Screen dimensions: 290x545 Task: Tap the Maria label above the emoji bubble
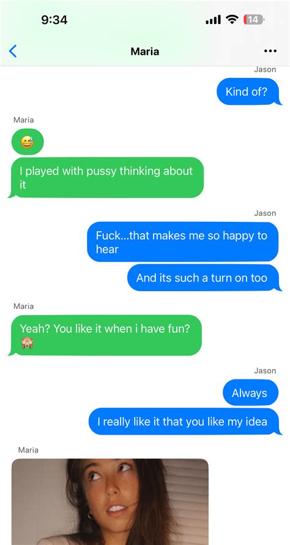click(x=24, y=120)
